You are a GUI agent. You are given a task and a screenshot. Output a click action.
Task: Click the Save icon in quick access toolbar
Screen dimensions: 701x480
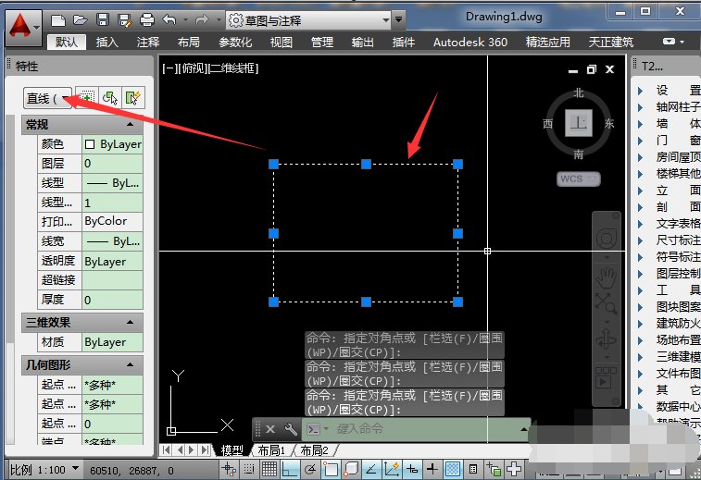(x=102, y=18)
